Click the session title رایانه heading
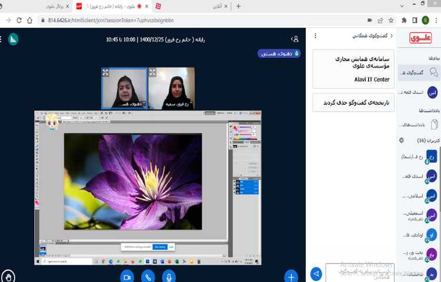The height and width of the screenshot is (282, 441). [155, 39]
